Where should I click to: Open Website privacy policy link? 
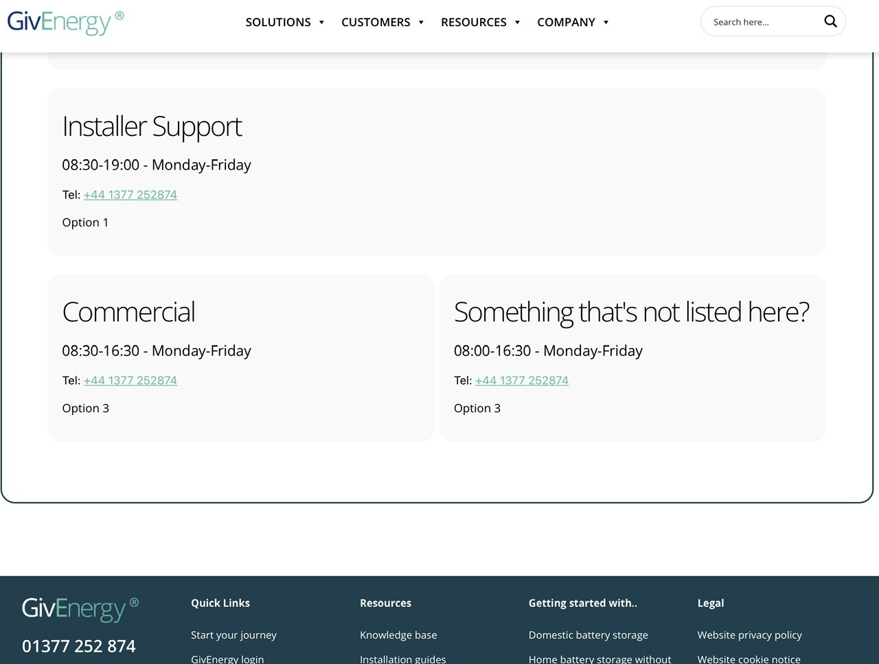click(x=750, y=635)
